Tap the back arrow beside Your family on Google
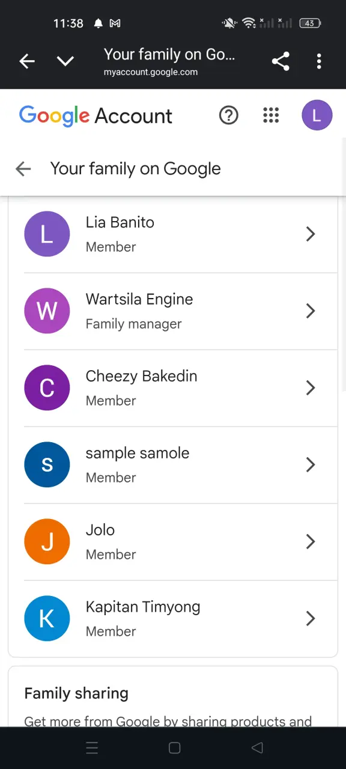 pos(23,169)
